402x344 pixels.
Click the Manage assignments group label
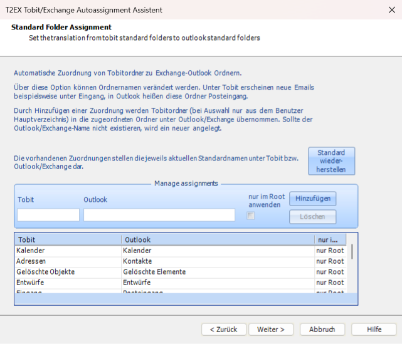(186, 184)
